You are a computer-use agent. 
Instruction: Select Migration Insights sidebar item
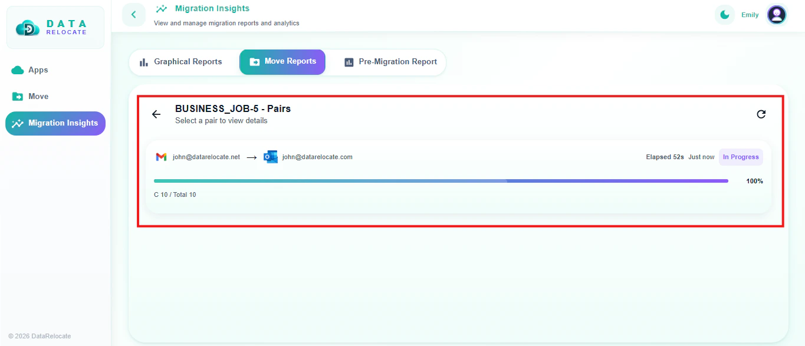55,123
